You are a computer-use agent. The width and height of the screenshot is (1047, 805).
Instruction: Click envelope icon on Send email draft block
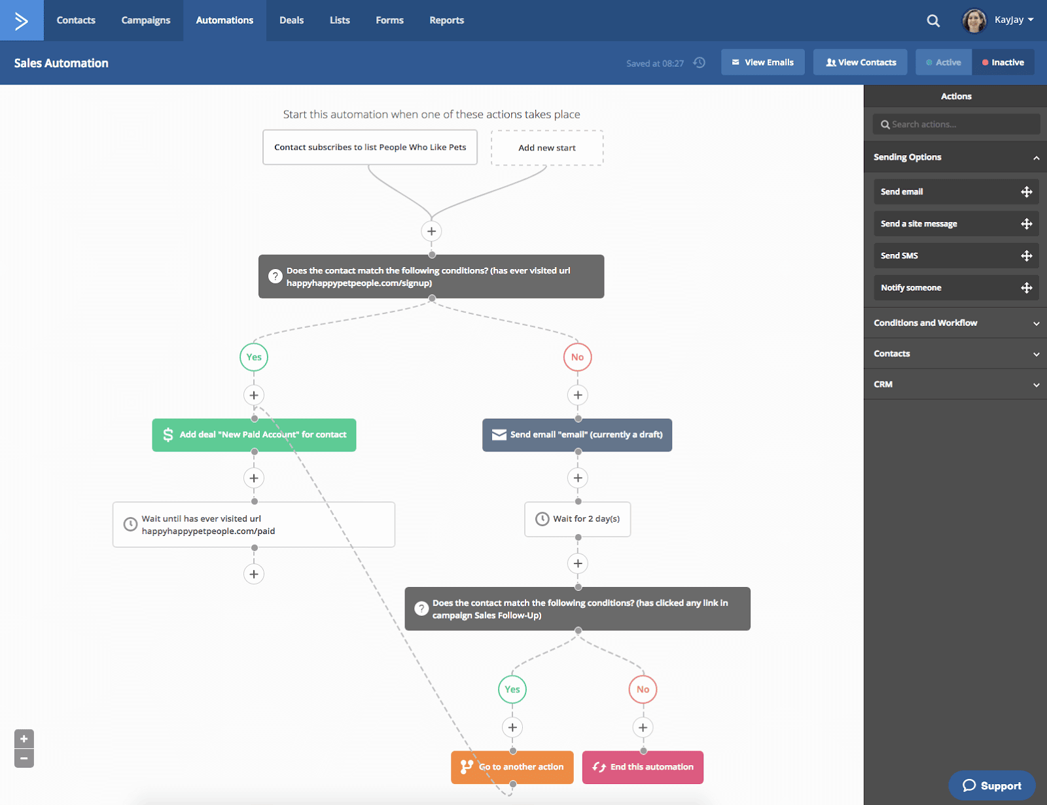[499, 434]
